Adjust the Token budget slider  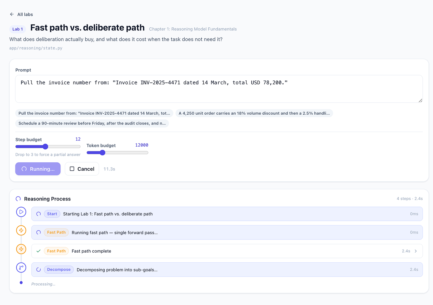(x=117, y=152)
